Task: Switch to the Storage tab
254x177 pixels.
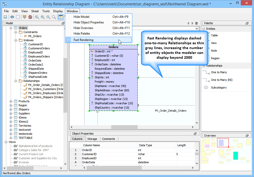Action: coord(92,139)
